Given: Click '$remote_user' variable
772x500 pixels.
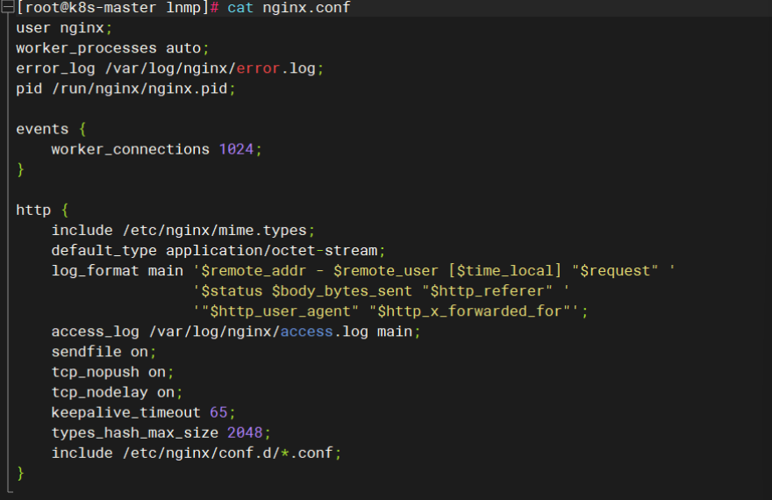Looking at the screenshot, I should click(385, 271).
